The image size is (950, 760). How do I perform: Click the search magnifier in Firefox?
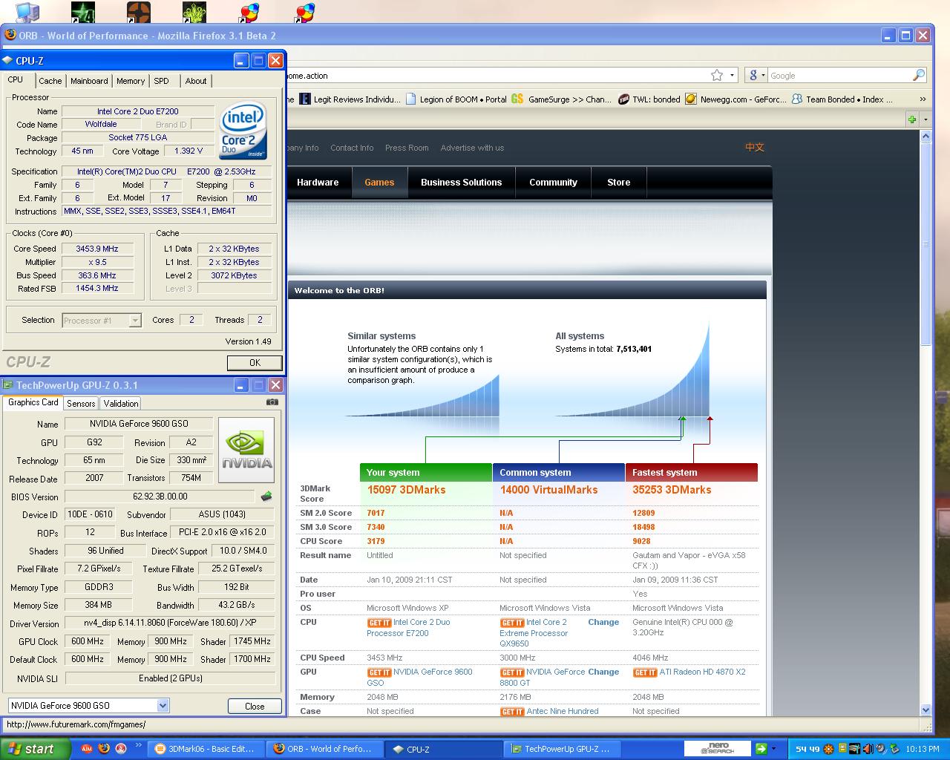[919, 75]
